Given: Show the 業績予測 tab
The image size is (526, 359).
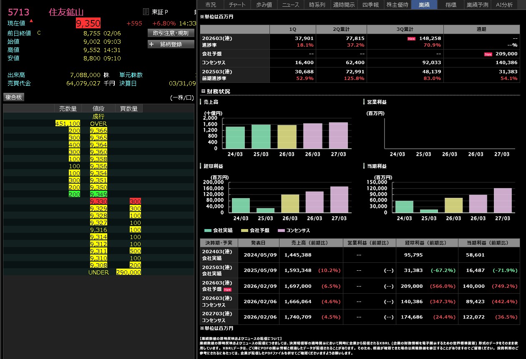Looking at the screenshot, I should point(478,5).
